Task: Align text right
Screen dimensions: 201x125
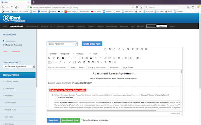Action: coord(142,49)
